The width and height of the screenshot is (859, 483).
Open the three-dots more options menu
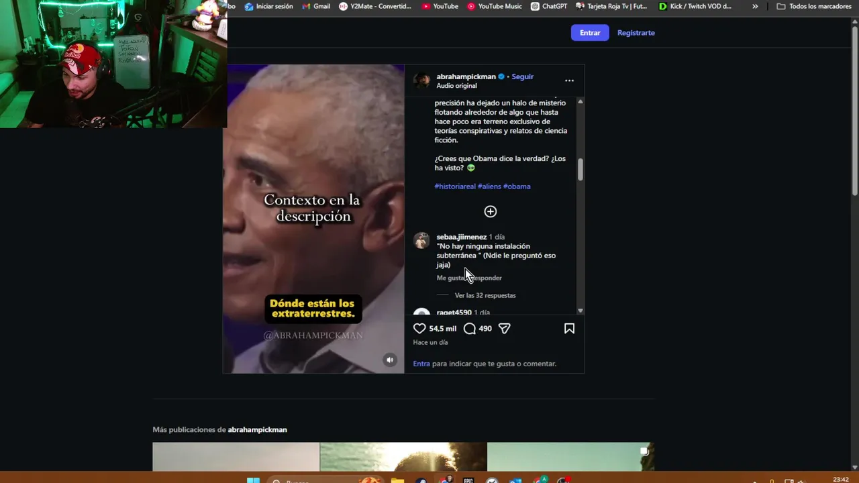click(x=569, y=80)
